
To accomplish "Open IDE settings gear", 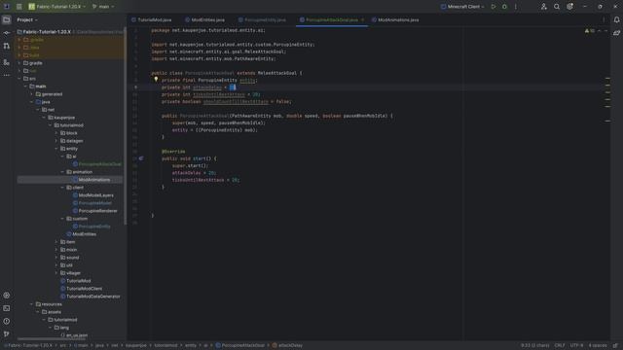I will pyautogui.click(x=569, y=7).
